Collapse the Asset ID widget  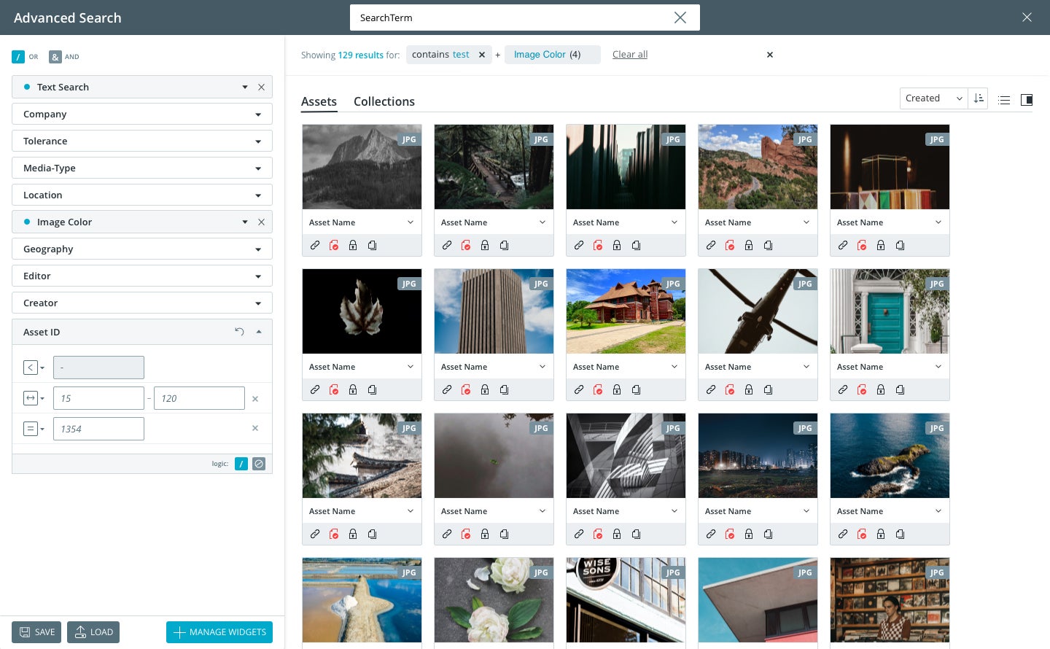click(x=259, y=331)
